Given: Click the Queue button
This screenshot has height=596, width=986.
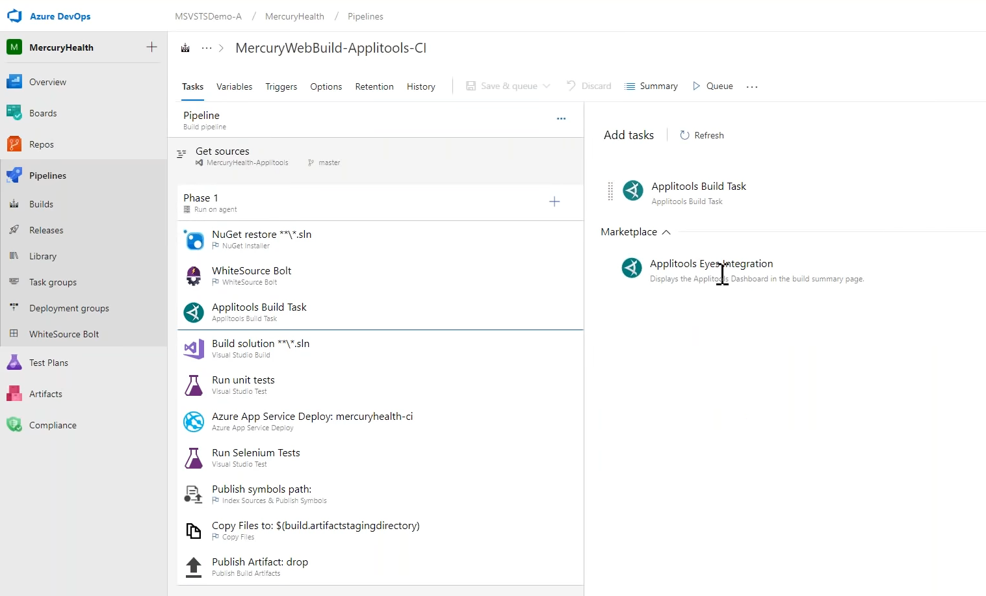Looking at the screenshot, I should [x=713, y=86].
